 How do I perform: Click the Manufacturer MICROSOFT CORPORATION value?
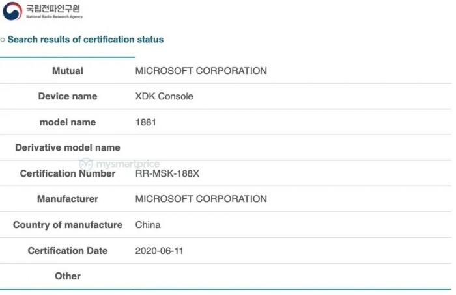coord(201,199)
